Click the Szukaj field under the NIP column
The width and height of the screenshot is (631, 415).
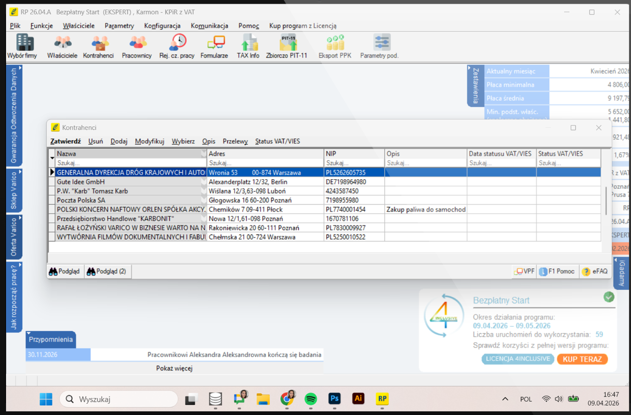(x=354, y=163)
